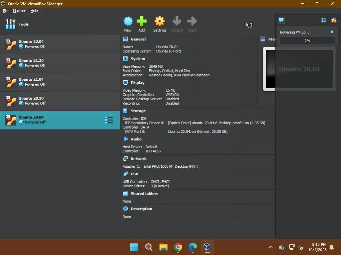This screenshot has height=255, width=341.
Task: Open the USB section heading link
Action: (135, 174)
